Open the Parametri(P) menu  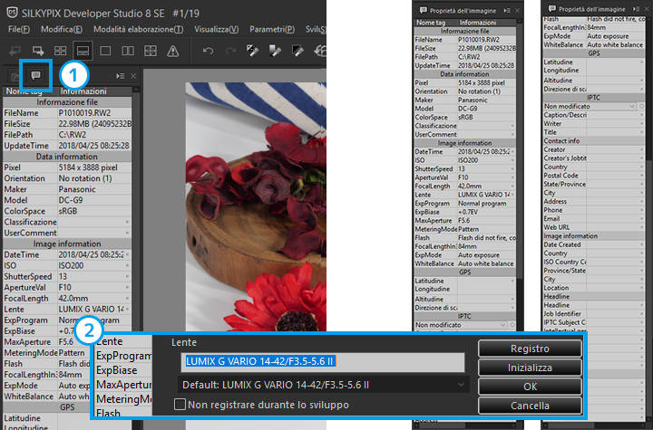click(x=272, y=29)
